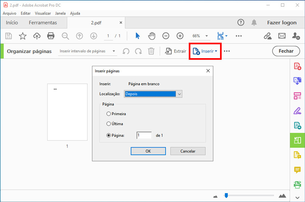Open more tools ellipsis in main toolbar
305x202 pixels.
[x=239, y=36]
